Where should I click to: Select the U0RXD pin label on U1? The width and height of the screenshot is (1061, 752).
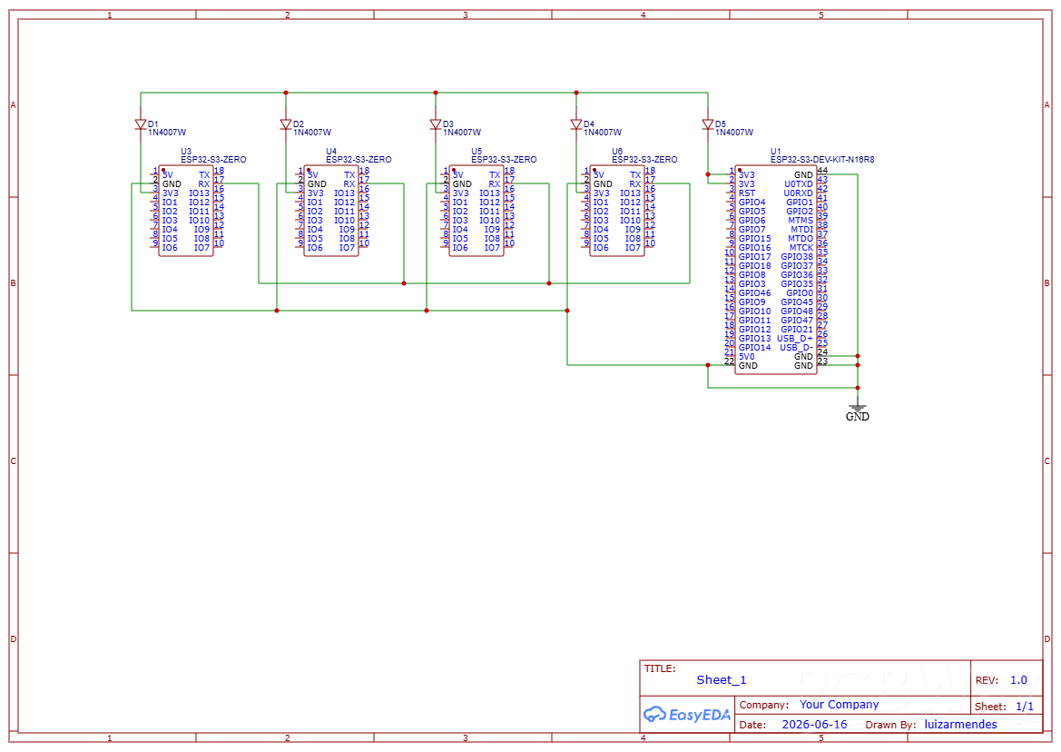799,193
